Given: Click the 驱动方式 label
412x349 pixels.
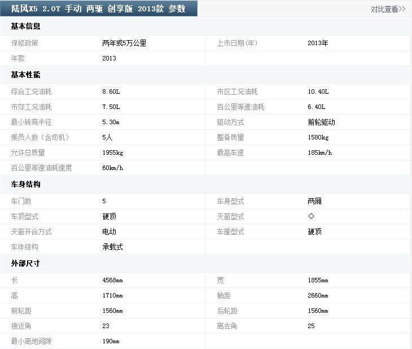Looking at the screenshot, I should (230, 123).
